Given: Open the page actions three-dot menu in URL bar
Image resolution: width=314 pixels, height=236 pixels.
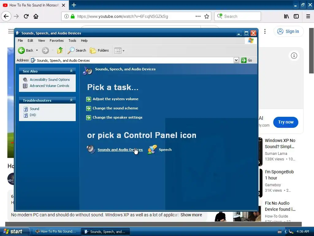Looking at the screenshot, I should click(x=198, y=16).
